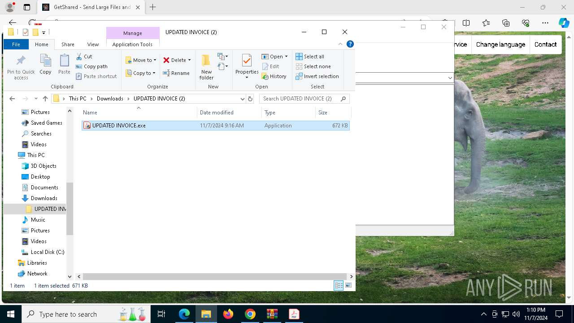Click the Copilot icon in Edge
This screenshot has width=574, height=323.
point(564,23)
